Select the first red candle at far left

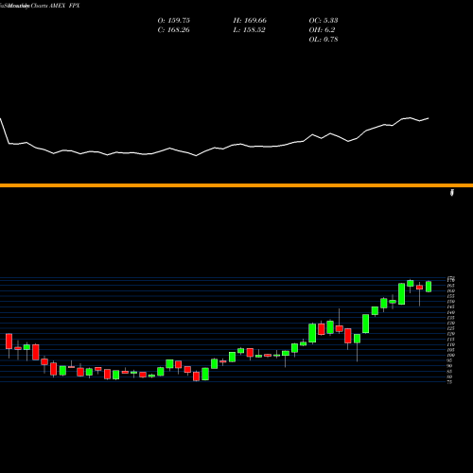tap(9, 342)
